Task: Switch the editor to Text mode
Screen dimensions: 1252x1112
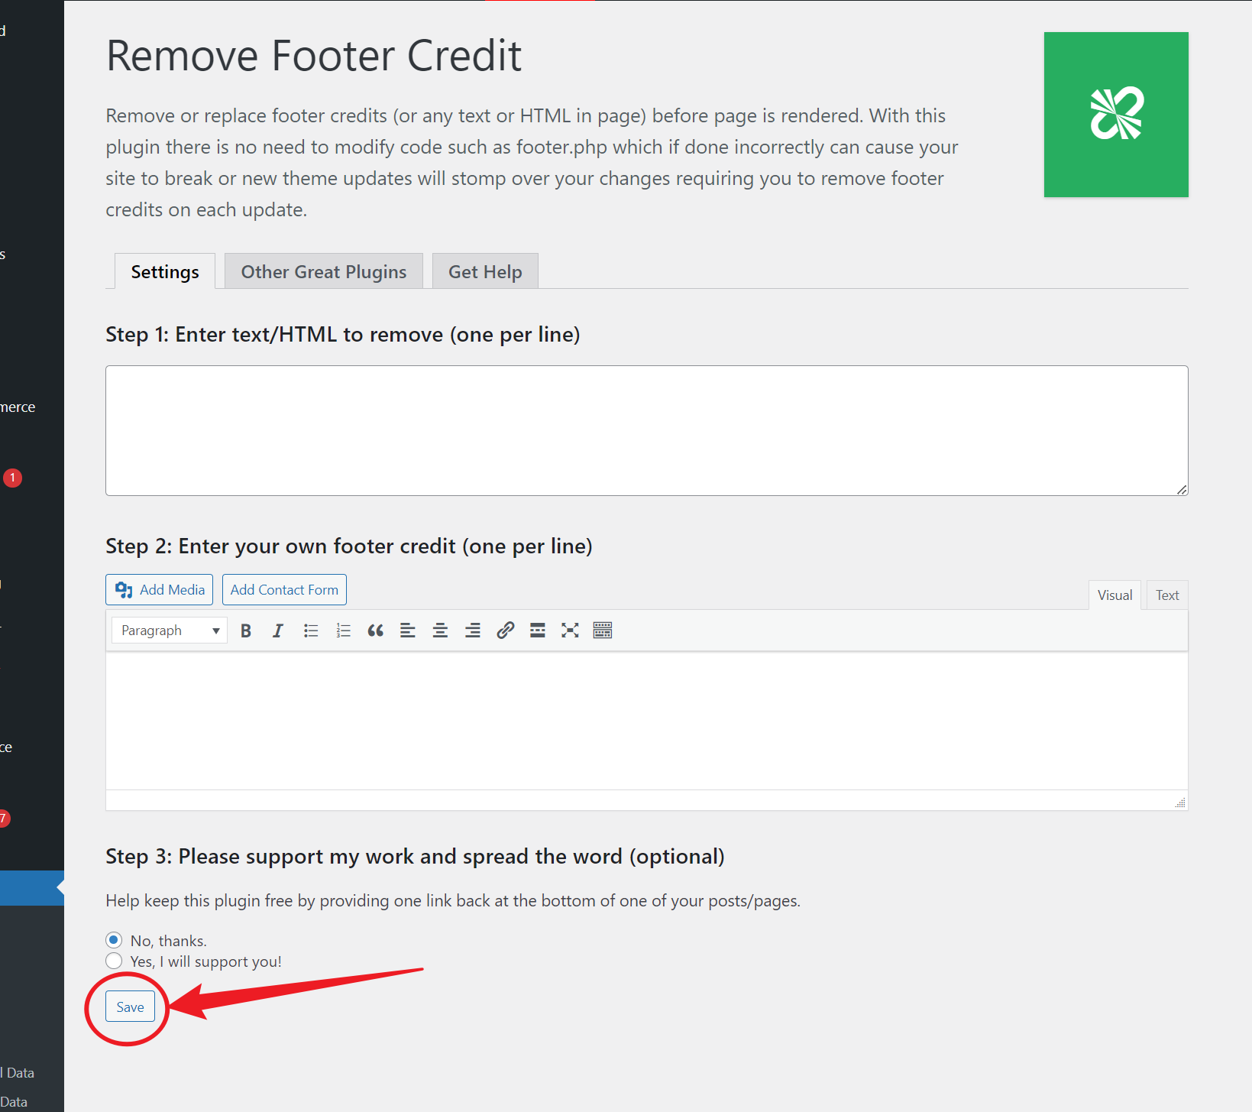Action: pos(1167,595)
